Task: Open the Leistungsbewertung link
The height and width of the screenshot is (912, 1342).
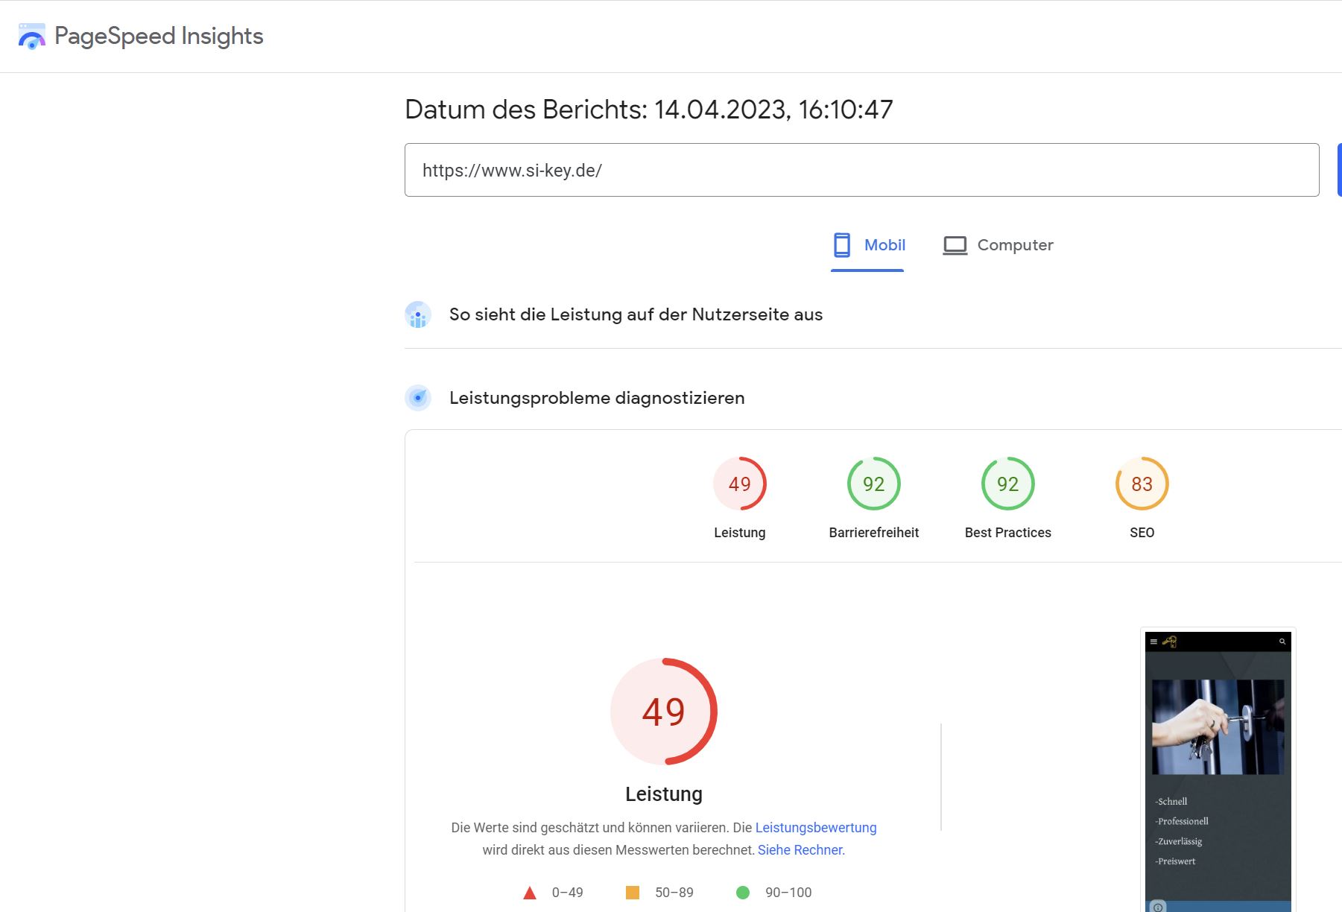Action: click(x=816, y=828)
